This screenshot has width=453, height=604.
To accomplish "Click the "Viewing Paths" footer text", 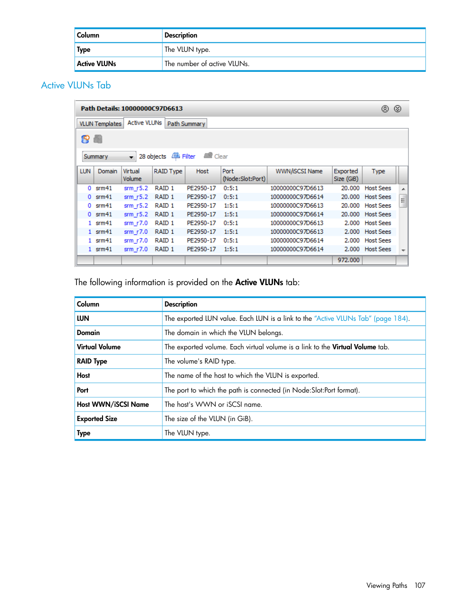I will coord(387,585).
